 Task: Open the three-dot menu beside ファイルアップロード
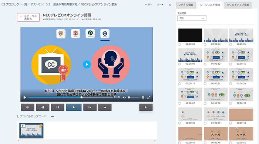[53, 116]
